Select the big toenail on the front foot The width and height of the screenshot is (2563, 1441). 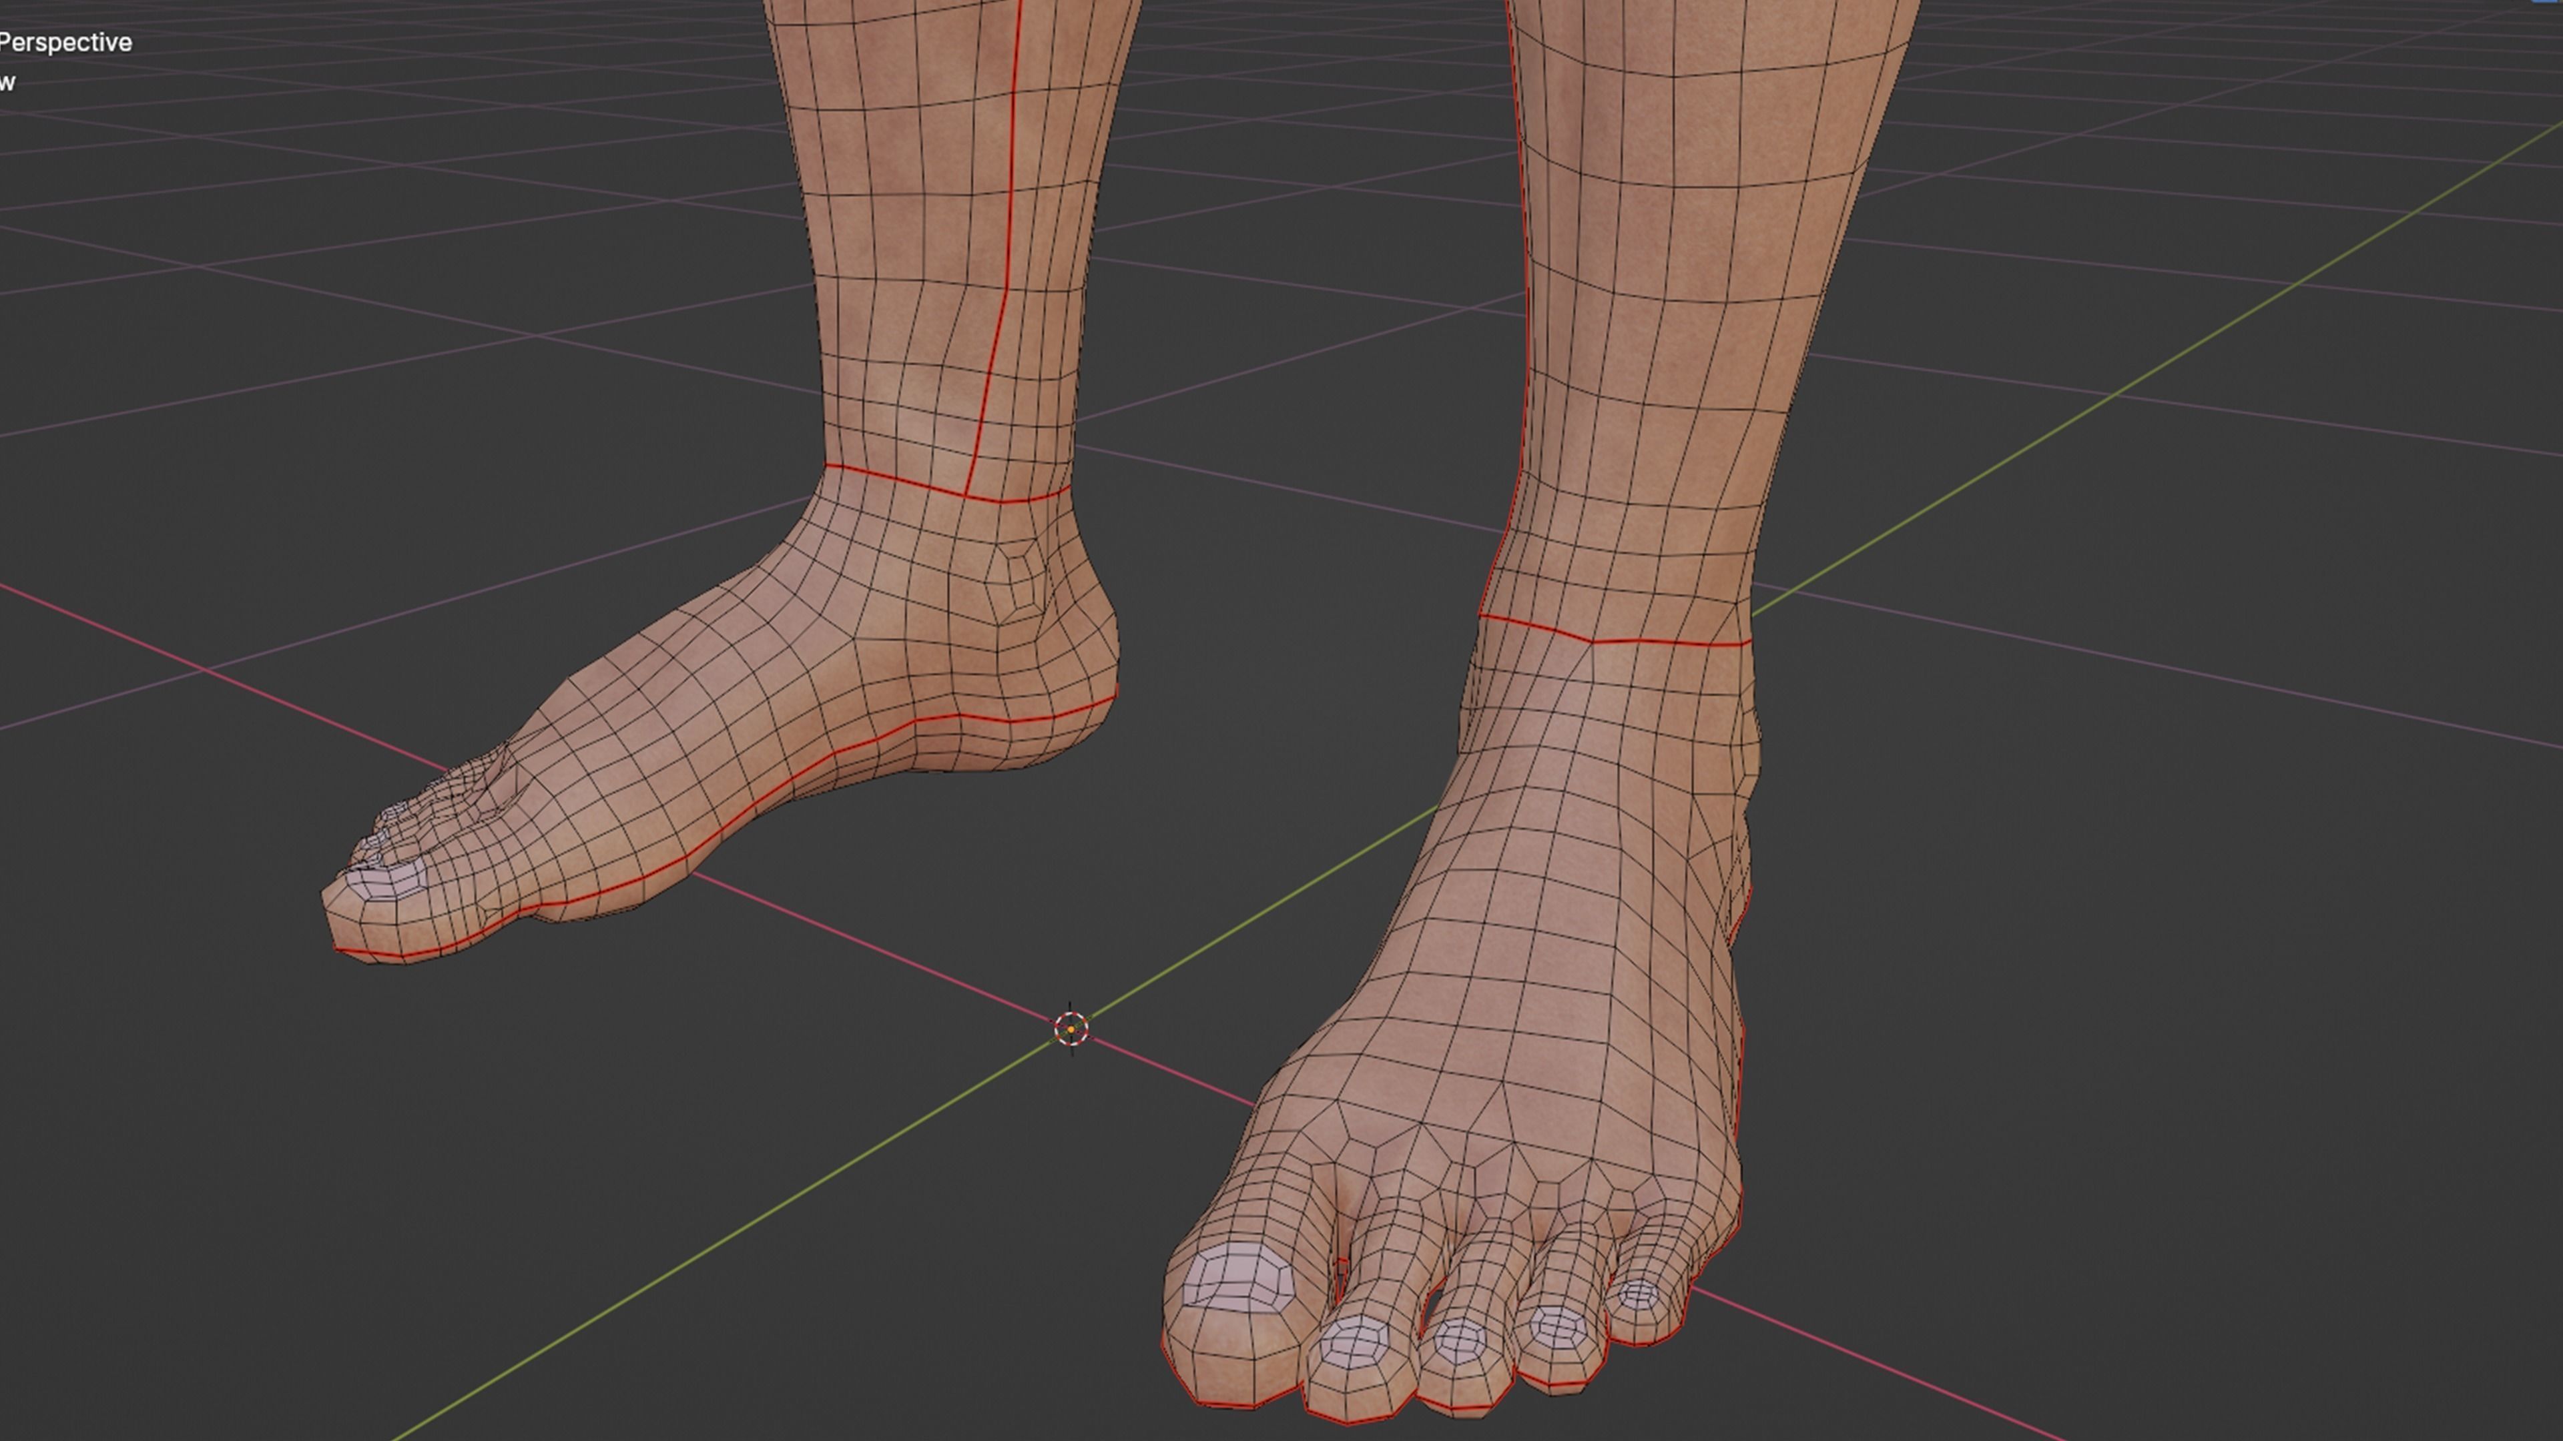pyautogui.click(x=1239, y=1278)
